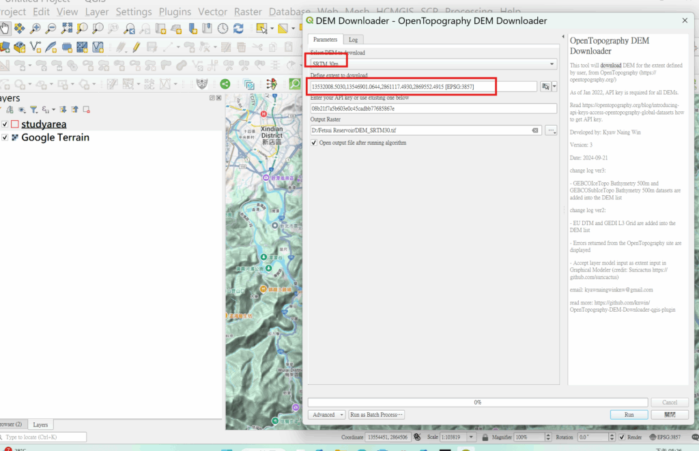Open the Edit menu
Image resolution: width=699 pixels, height=451 pixels.
point(41,12)
